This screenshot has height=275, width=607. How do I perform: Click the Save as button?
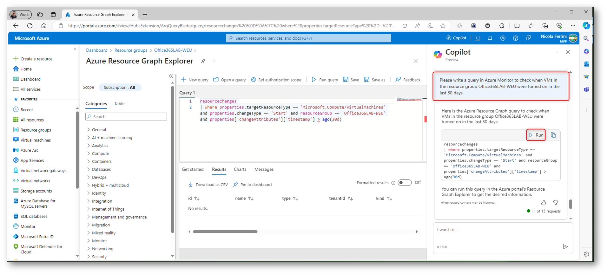(x=375, y=80)
